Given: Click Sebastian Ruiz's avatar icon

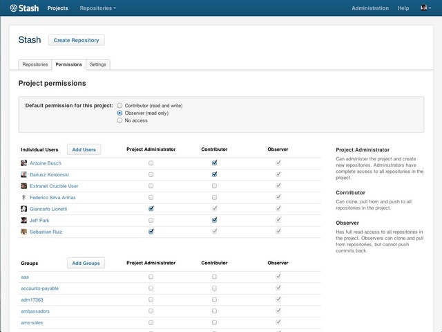Looking at the screenshot, I should click(x=24, y=232).
